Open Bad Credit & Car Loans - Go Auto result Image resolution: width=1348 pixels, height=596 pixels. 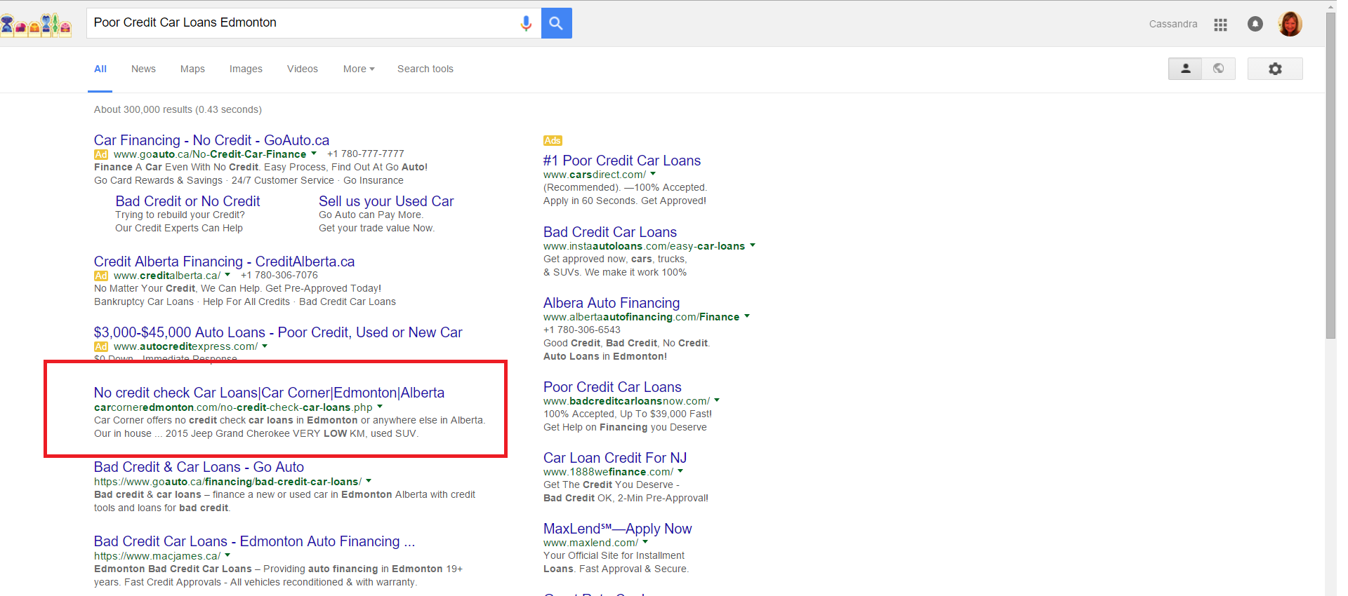point(199,467)
